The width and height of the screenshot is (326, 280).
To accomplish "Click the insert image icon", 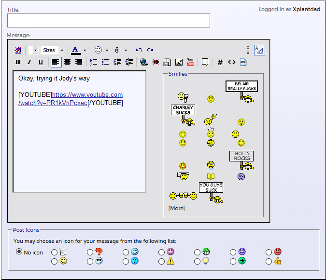I will [179, 62].
